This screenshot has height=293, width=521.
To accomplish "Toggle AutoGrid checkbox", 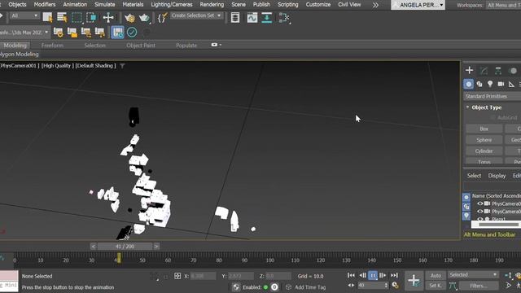I will (493, 117).
